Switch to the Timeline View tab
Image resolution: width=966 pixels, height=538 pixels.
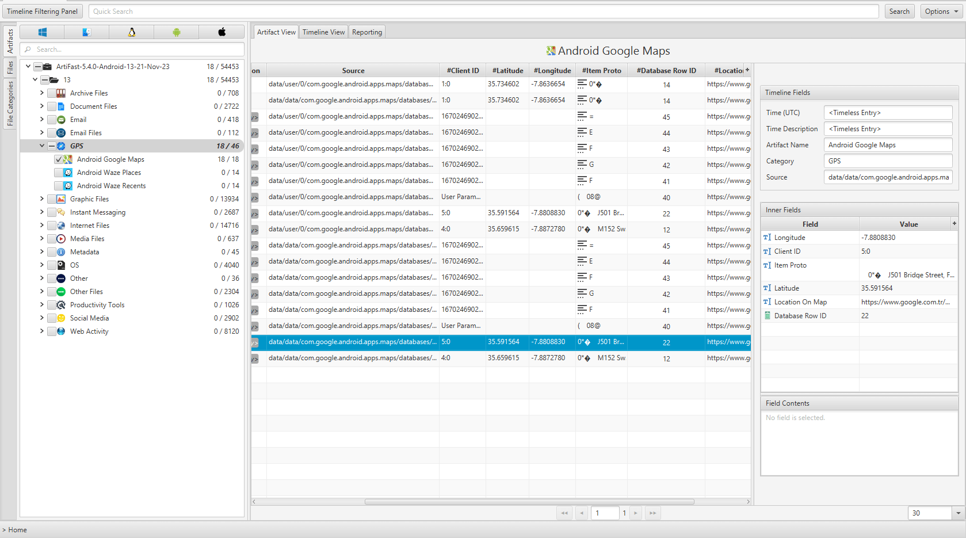click(323, 32)
